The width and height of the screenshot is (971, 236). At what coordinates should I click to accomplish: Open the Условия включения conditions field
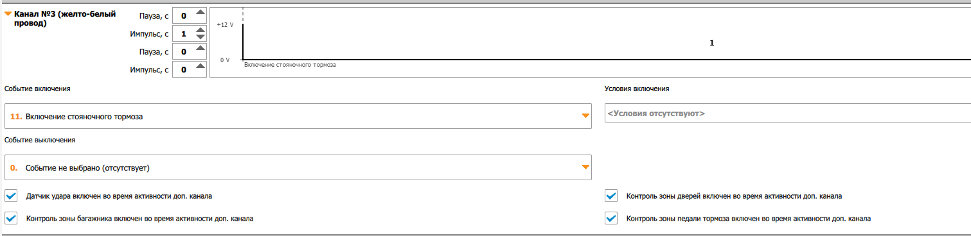pyautogui.click(x=787, y=113)
